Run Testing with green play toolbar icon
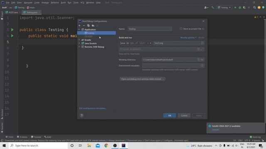The height and width of the screenshot is (149, 266). point(235,7)
